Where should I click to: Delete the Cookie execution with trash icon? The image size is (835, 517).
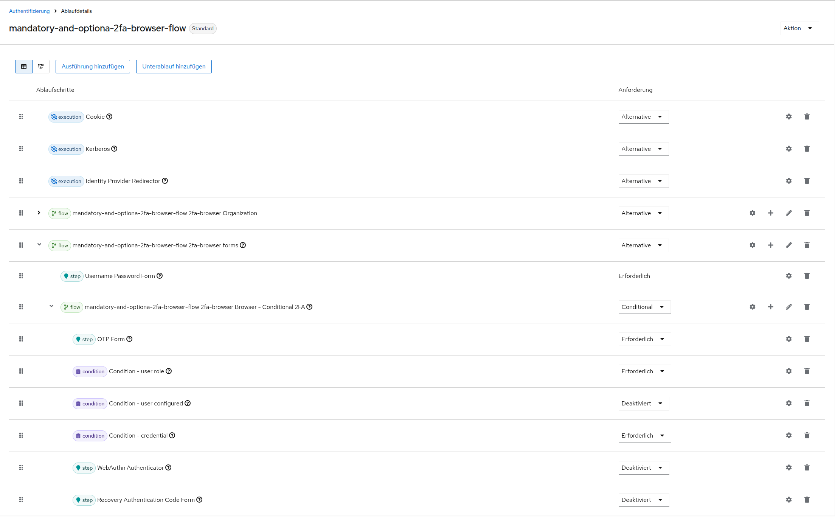807,116
